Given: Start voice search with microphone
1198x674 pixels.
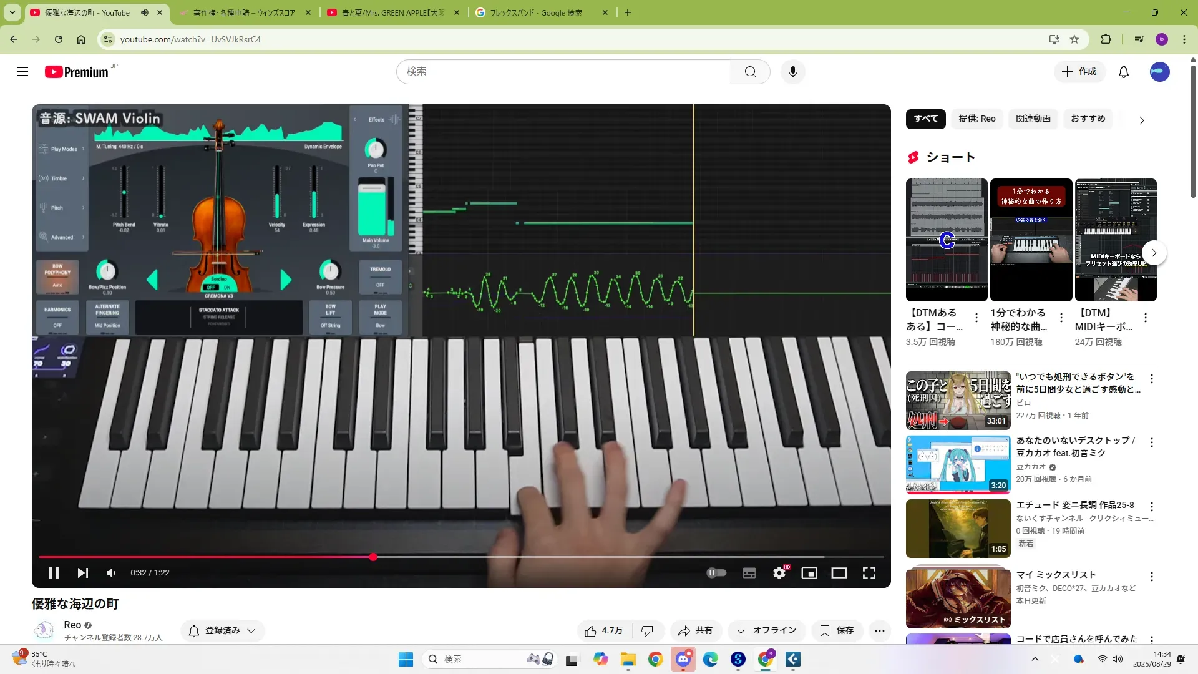Looking at the screenshot, I should [x=792, y=72].
